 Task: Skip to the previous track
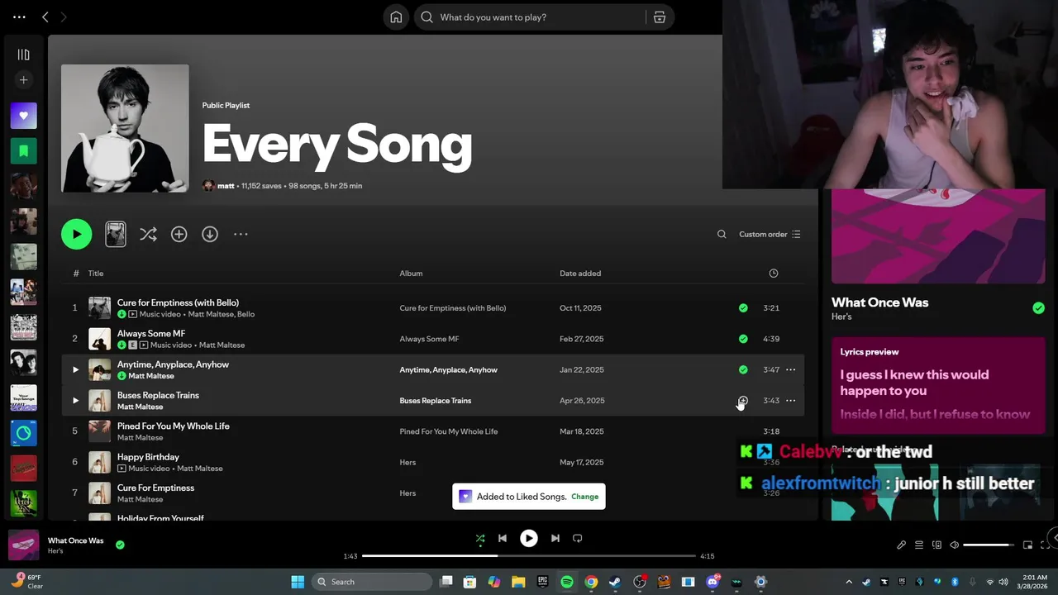tap(502, 538)
